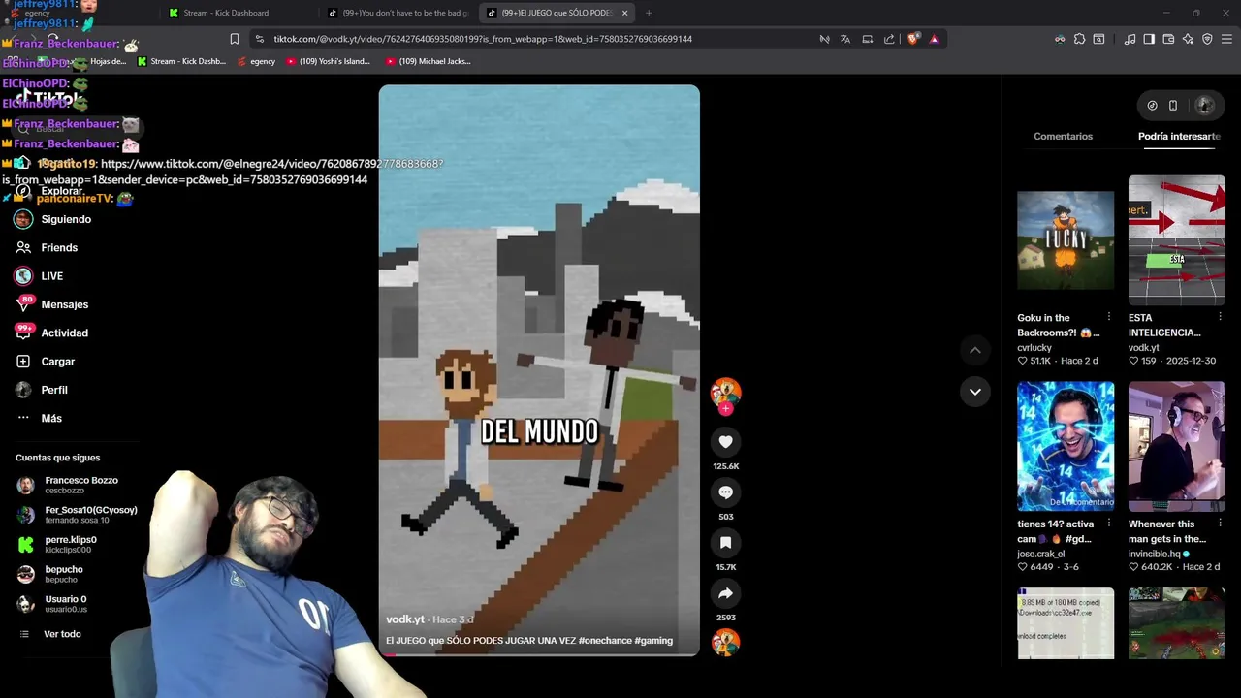Screen dimensions: 1241x698
Task: Go to previous video with up arrow
Action: pyautogui.click(x=975, y=350)
